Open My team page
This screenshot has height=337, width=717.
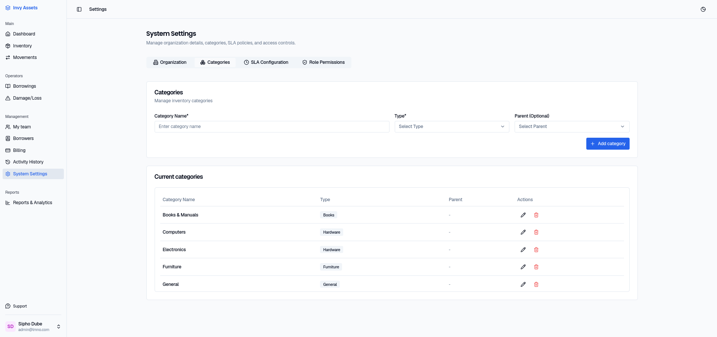tap(33, 127)
